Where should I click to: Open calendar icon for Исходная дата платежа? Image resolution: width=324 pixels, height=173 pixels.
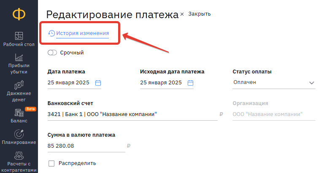pyautogui.click(x=190, y=83)
